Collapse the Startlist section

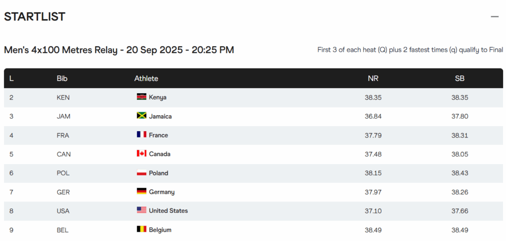pos(495,17)
